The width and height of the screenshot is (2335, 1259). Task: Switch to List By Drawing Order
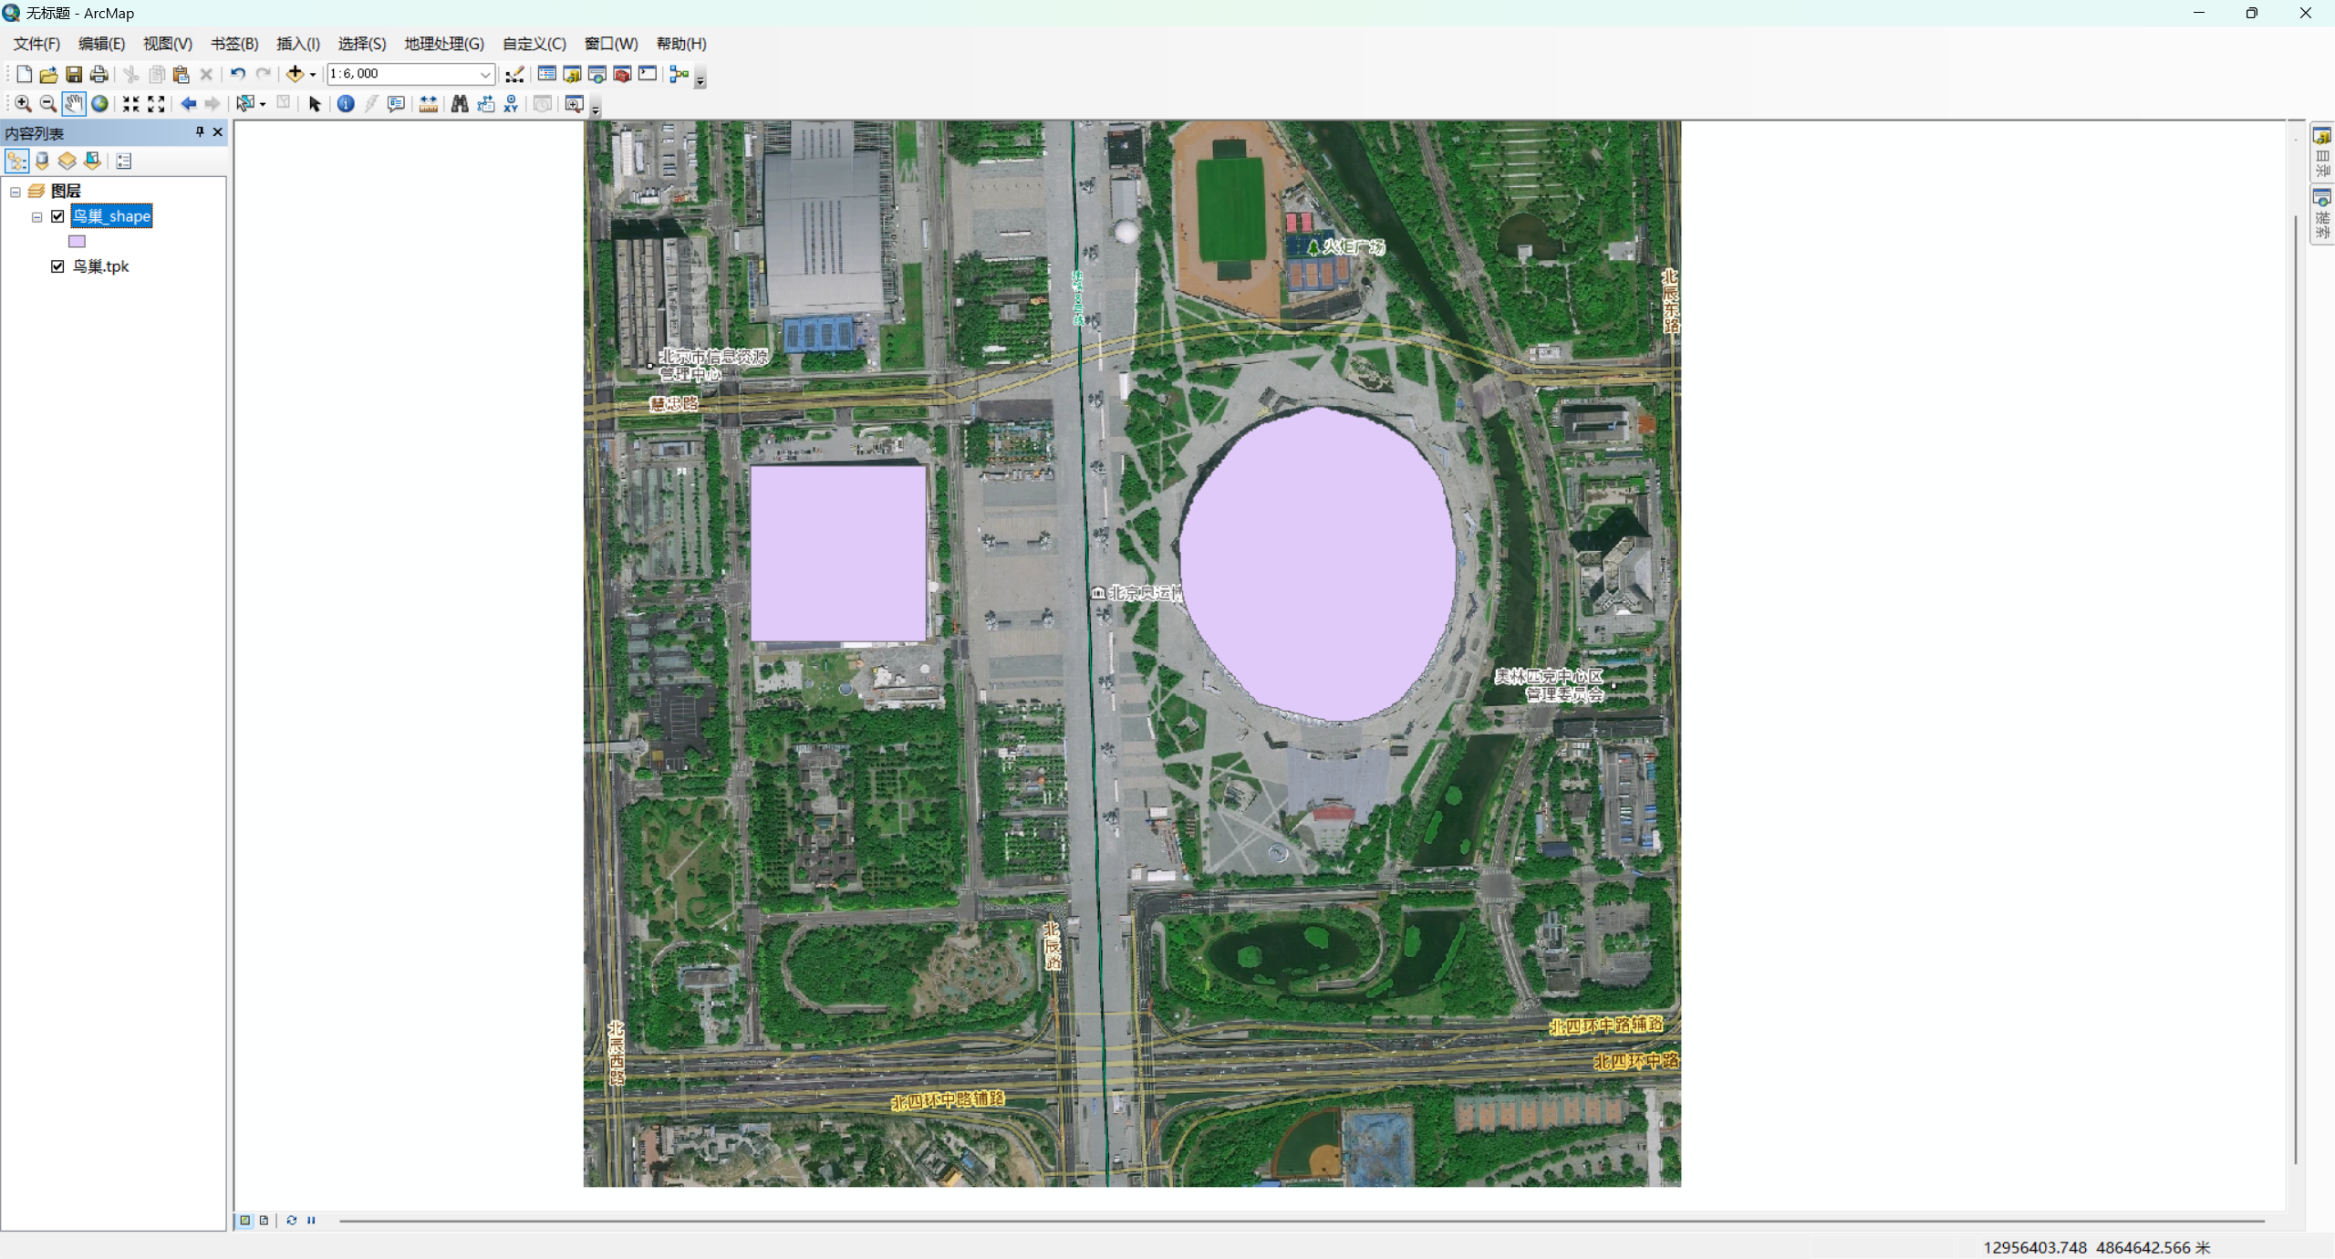16,161
